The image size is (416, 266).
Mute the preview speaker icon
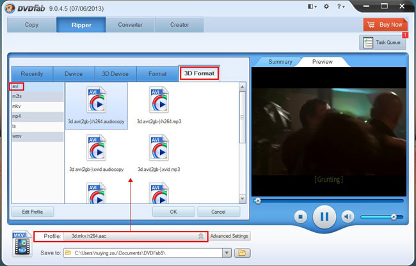(348, 217)
